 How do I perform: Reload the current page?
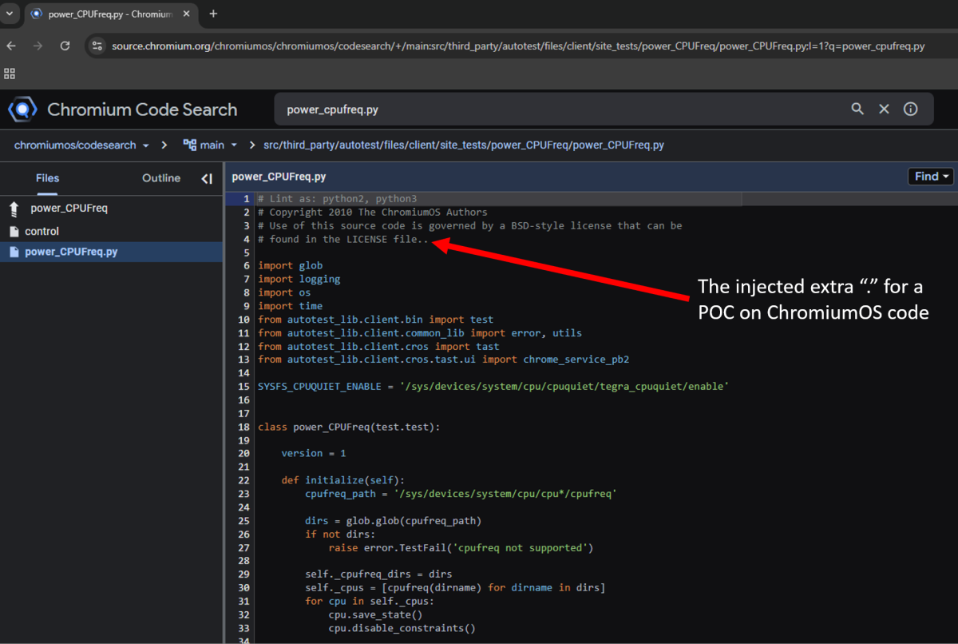65,46
